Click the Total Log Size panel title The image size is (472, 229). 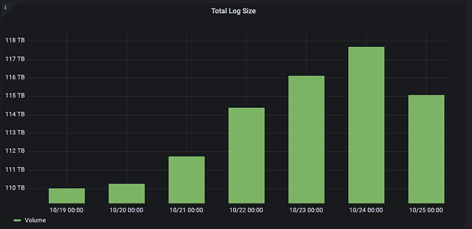tap(233, 11)
